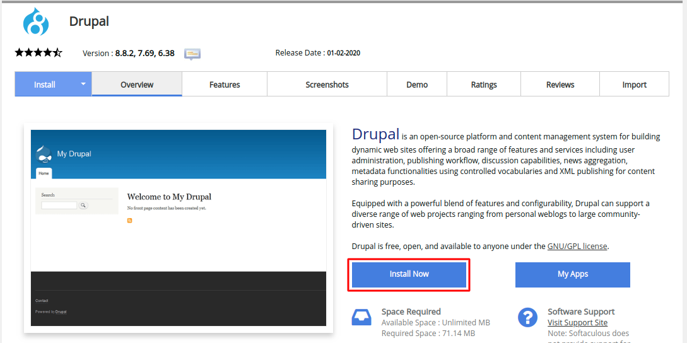Expand the Install tab dropdown arrow

tap(84, 84)
